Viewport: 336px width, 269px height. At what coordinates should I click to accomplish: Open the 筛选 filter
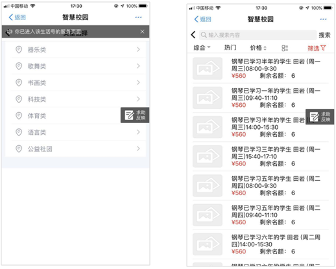tap(317, 48)
